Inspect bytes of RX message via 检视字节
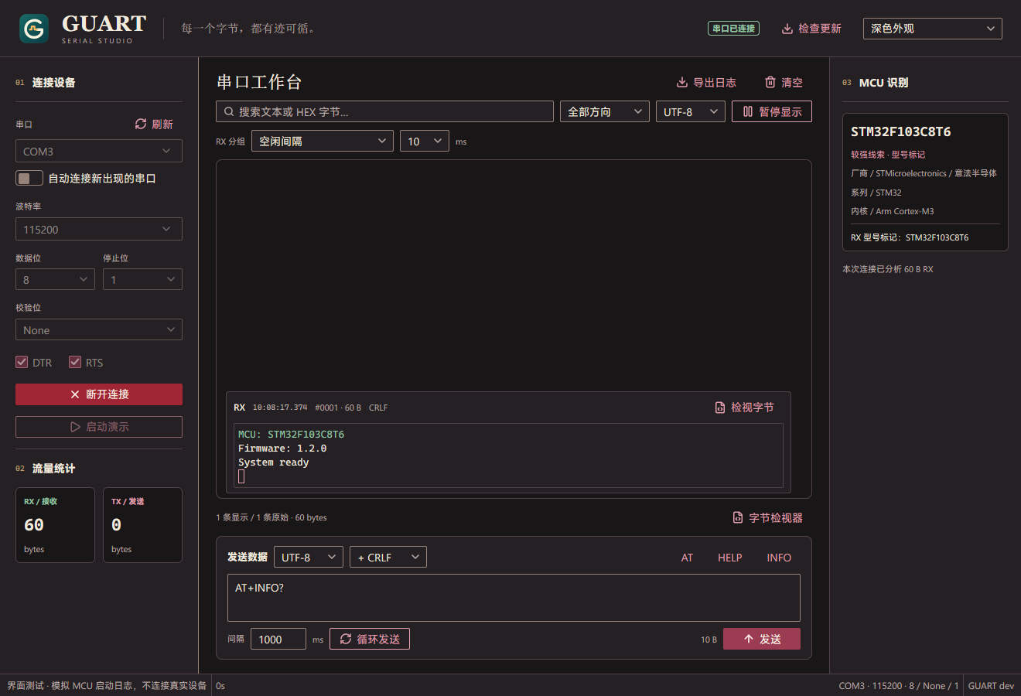 [x=744, y=407]
